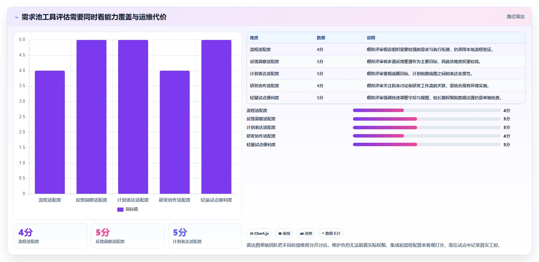Click the 5分 value in the 轻量试点便利度 table row
Viewport: 539px width, 262px height.
click(320, 98)
